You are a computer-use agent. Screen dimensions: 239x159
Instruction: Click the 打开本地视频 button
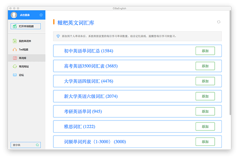(25, 26)
